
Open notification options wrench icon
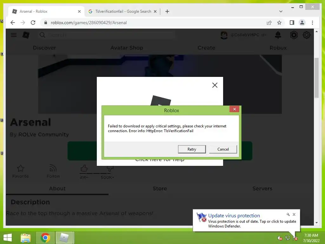tap(288, 214)
